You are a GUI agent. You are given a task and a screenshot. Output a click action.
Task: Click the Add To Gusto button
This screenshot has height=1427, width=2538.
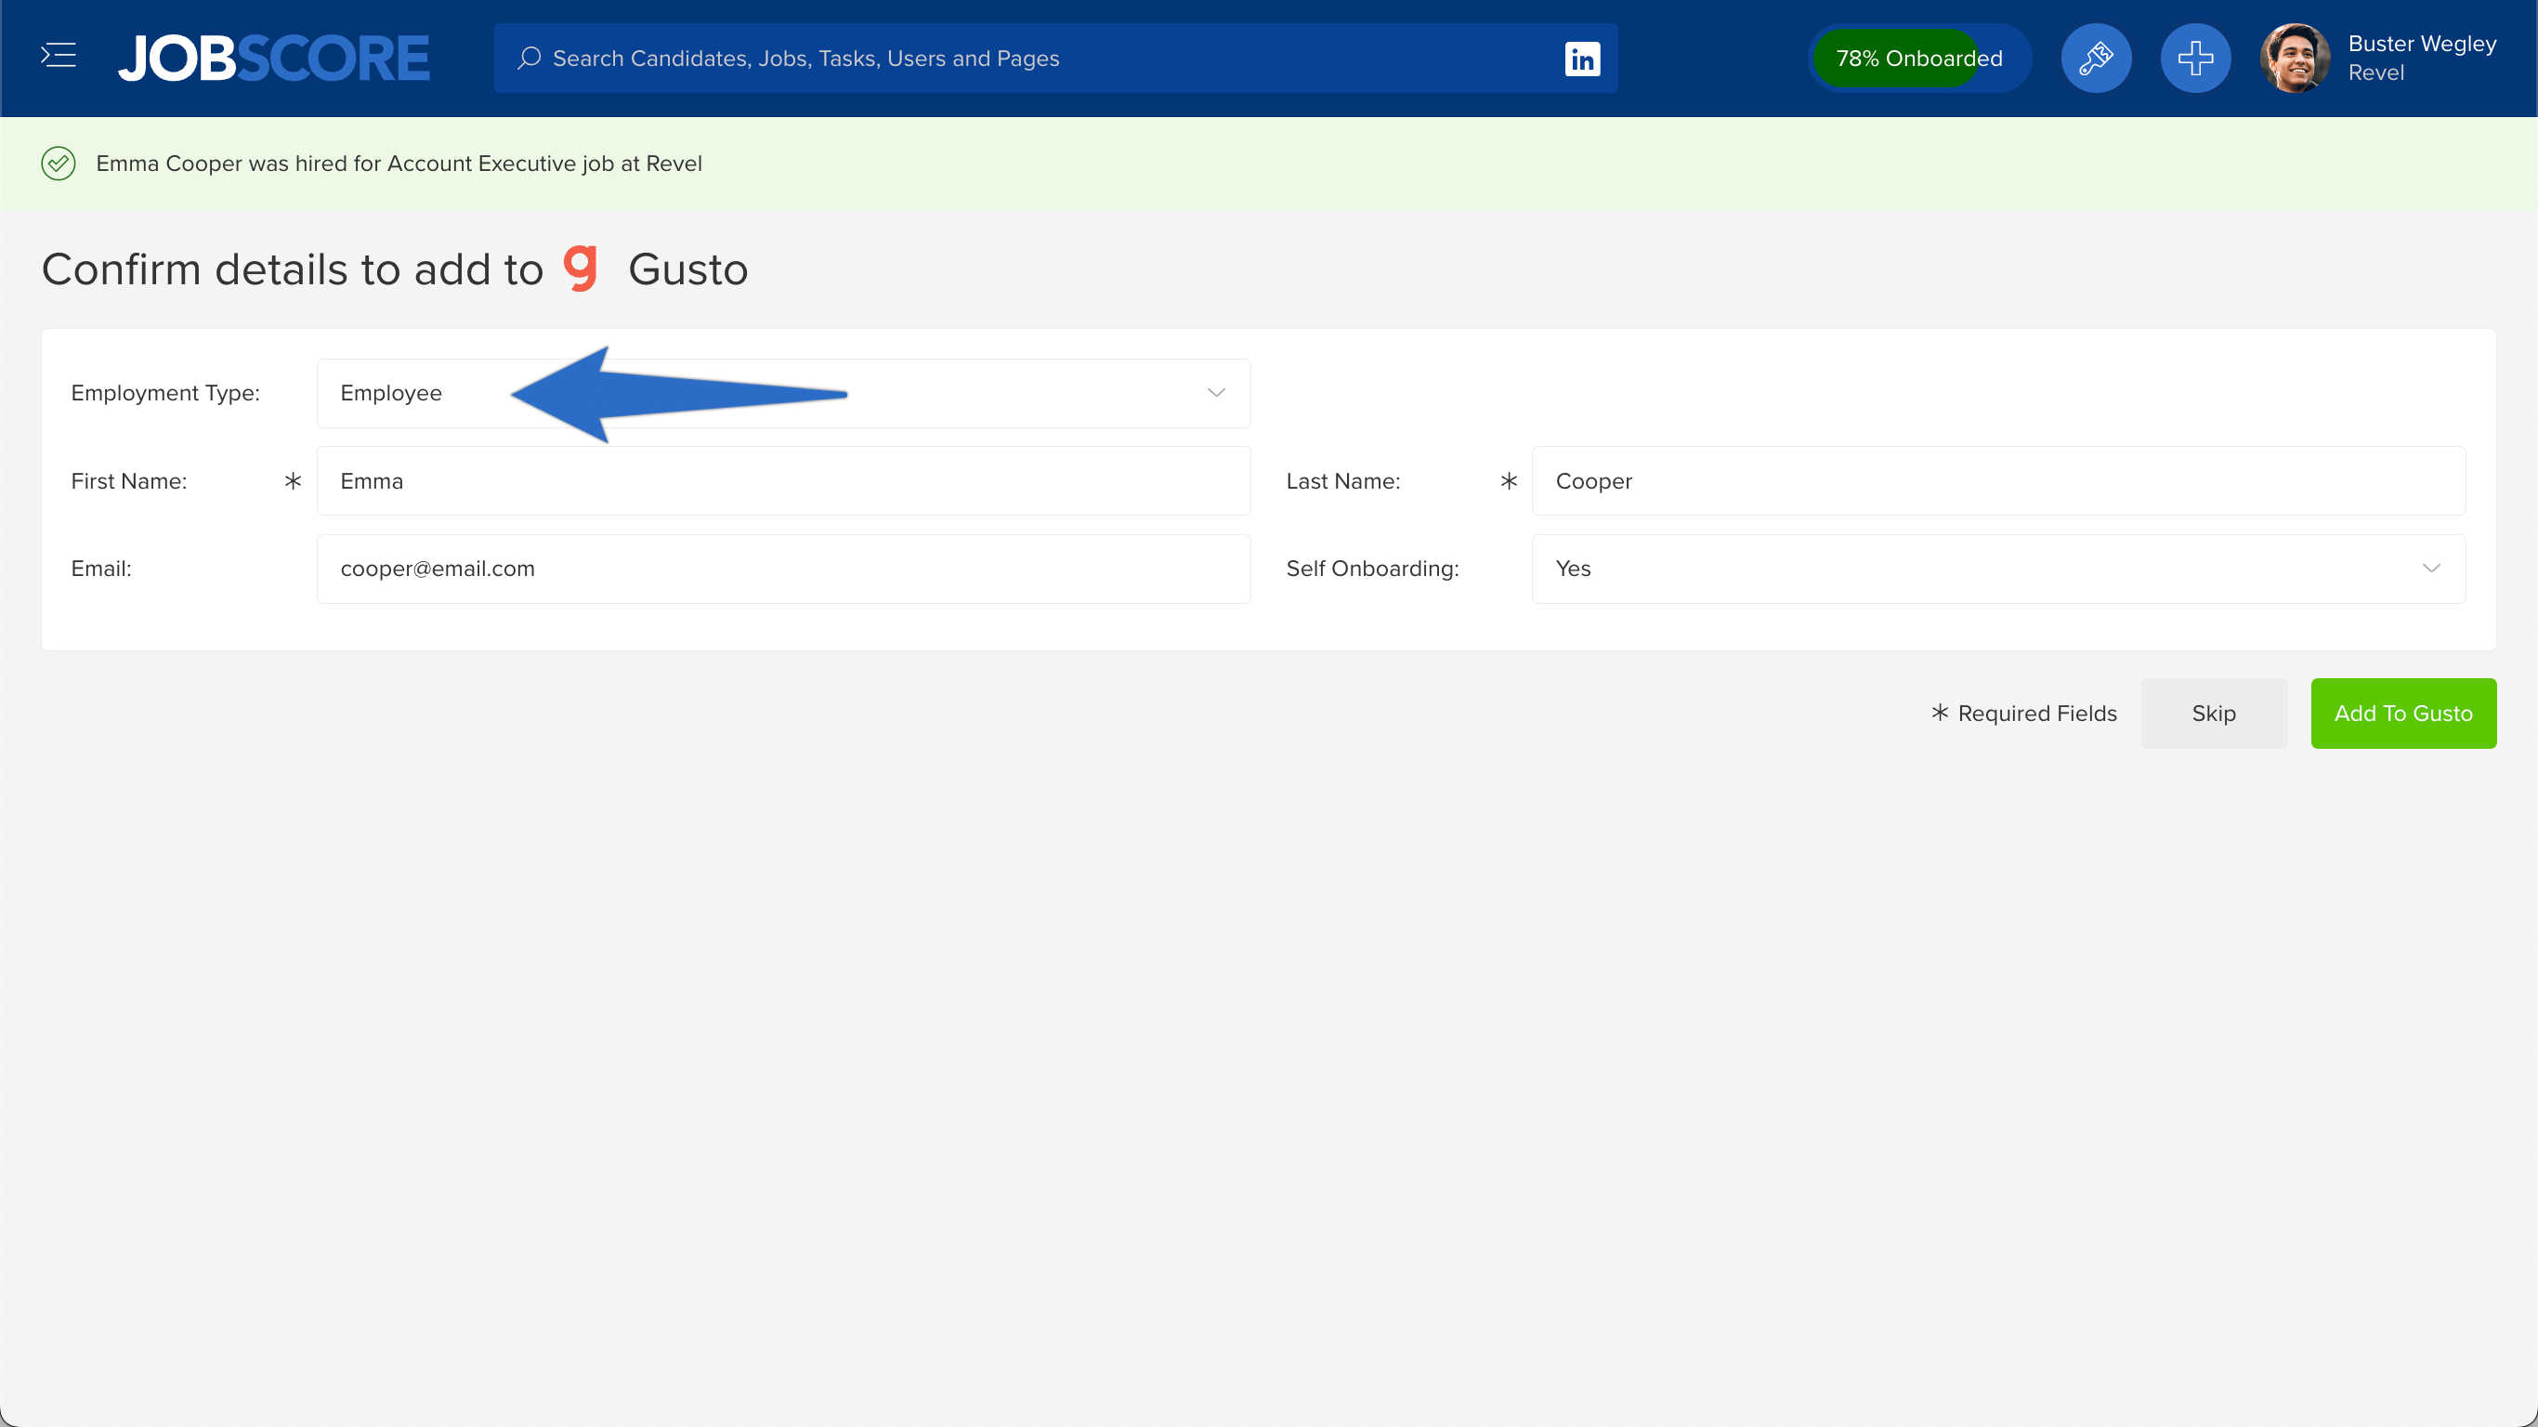coord(2403,713)
